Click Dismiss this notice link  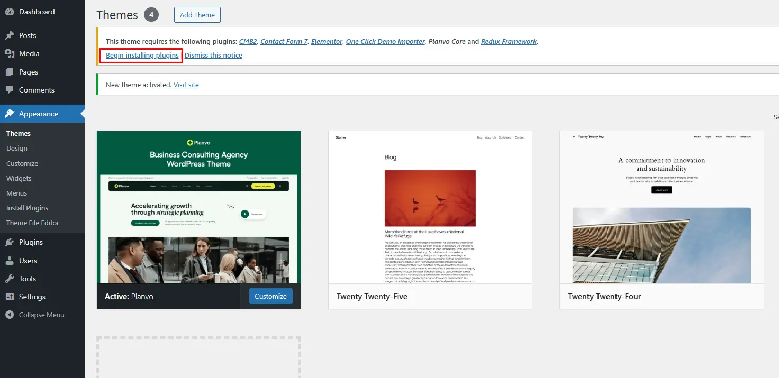click(x=213, y=55)
